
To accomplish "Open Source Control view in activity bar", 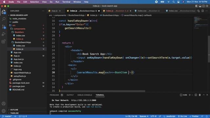I will 4,27.
